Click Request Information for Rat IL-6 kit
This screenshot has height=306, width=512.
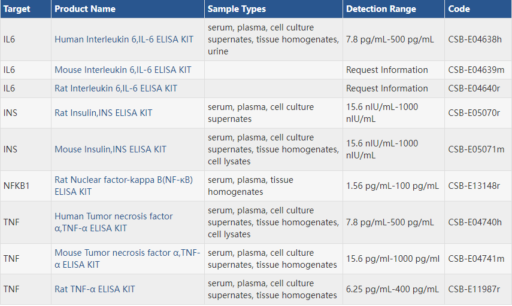387,88
